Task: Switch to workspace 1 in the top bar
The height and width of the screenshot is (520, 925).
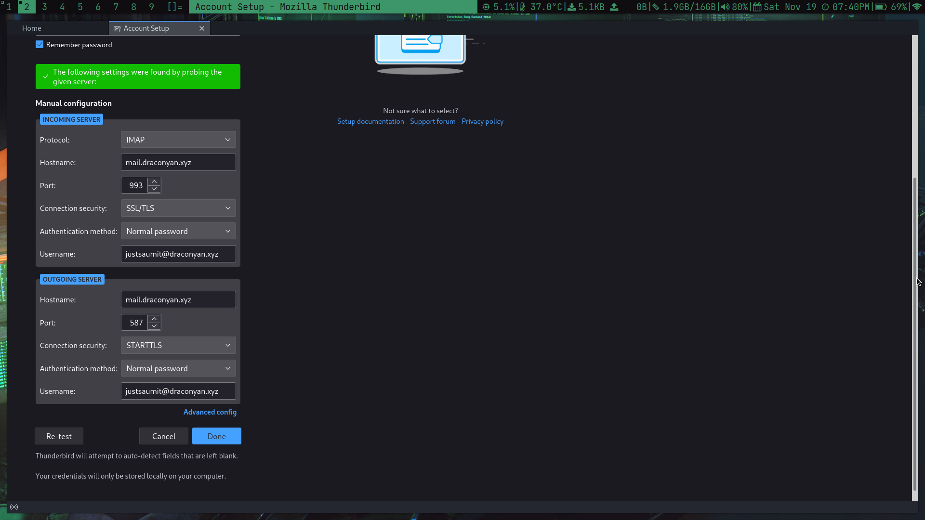Action: pos(9,7)
